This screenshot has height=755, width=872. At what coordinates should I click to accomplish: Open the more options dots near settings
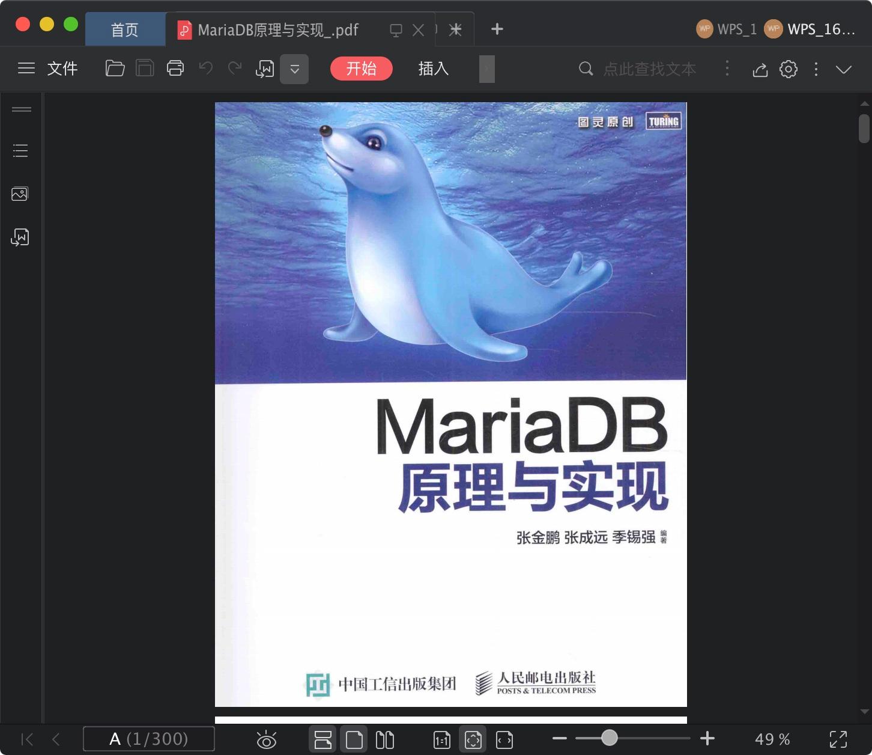816,69
